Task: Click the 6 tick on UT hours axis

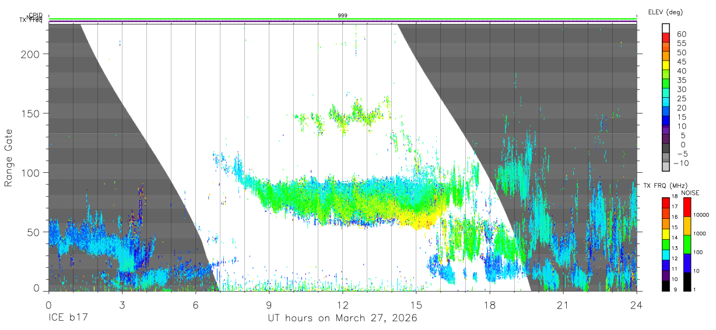Action: point(196,304)
